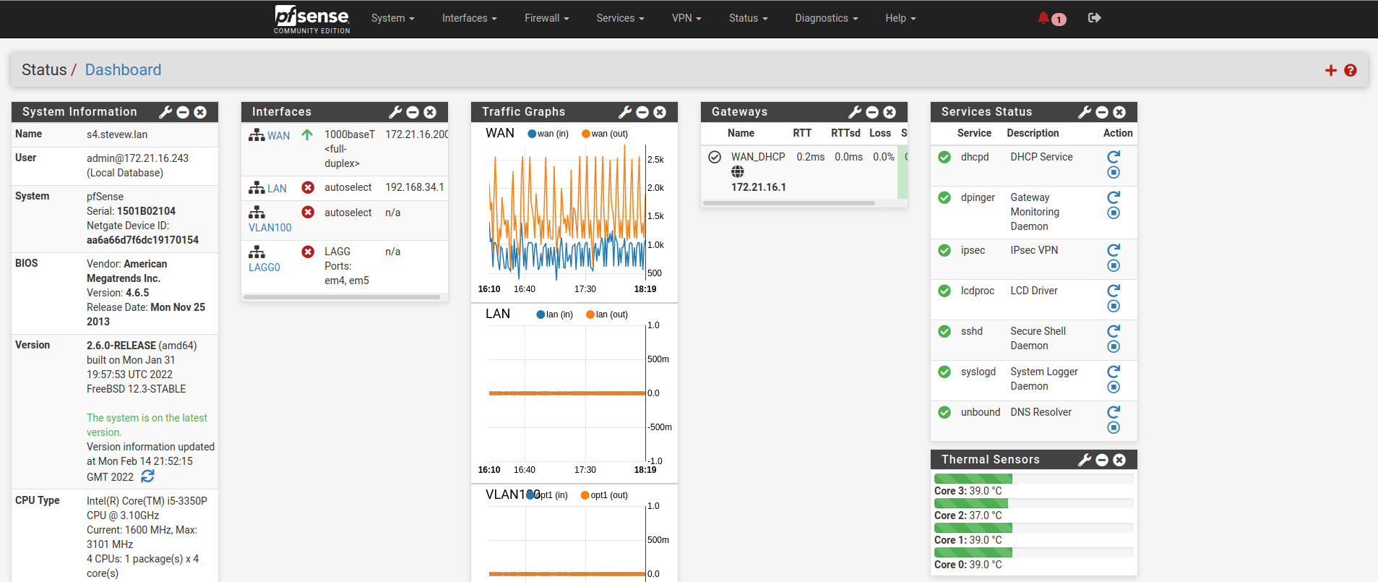Open the LAGG0 interface link
This screenshot has height=582, width=1378.
point(264,268)
